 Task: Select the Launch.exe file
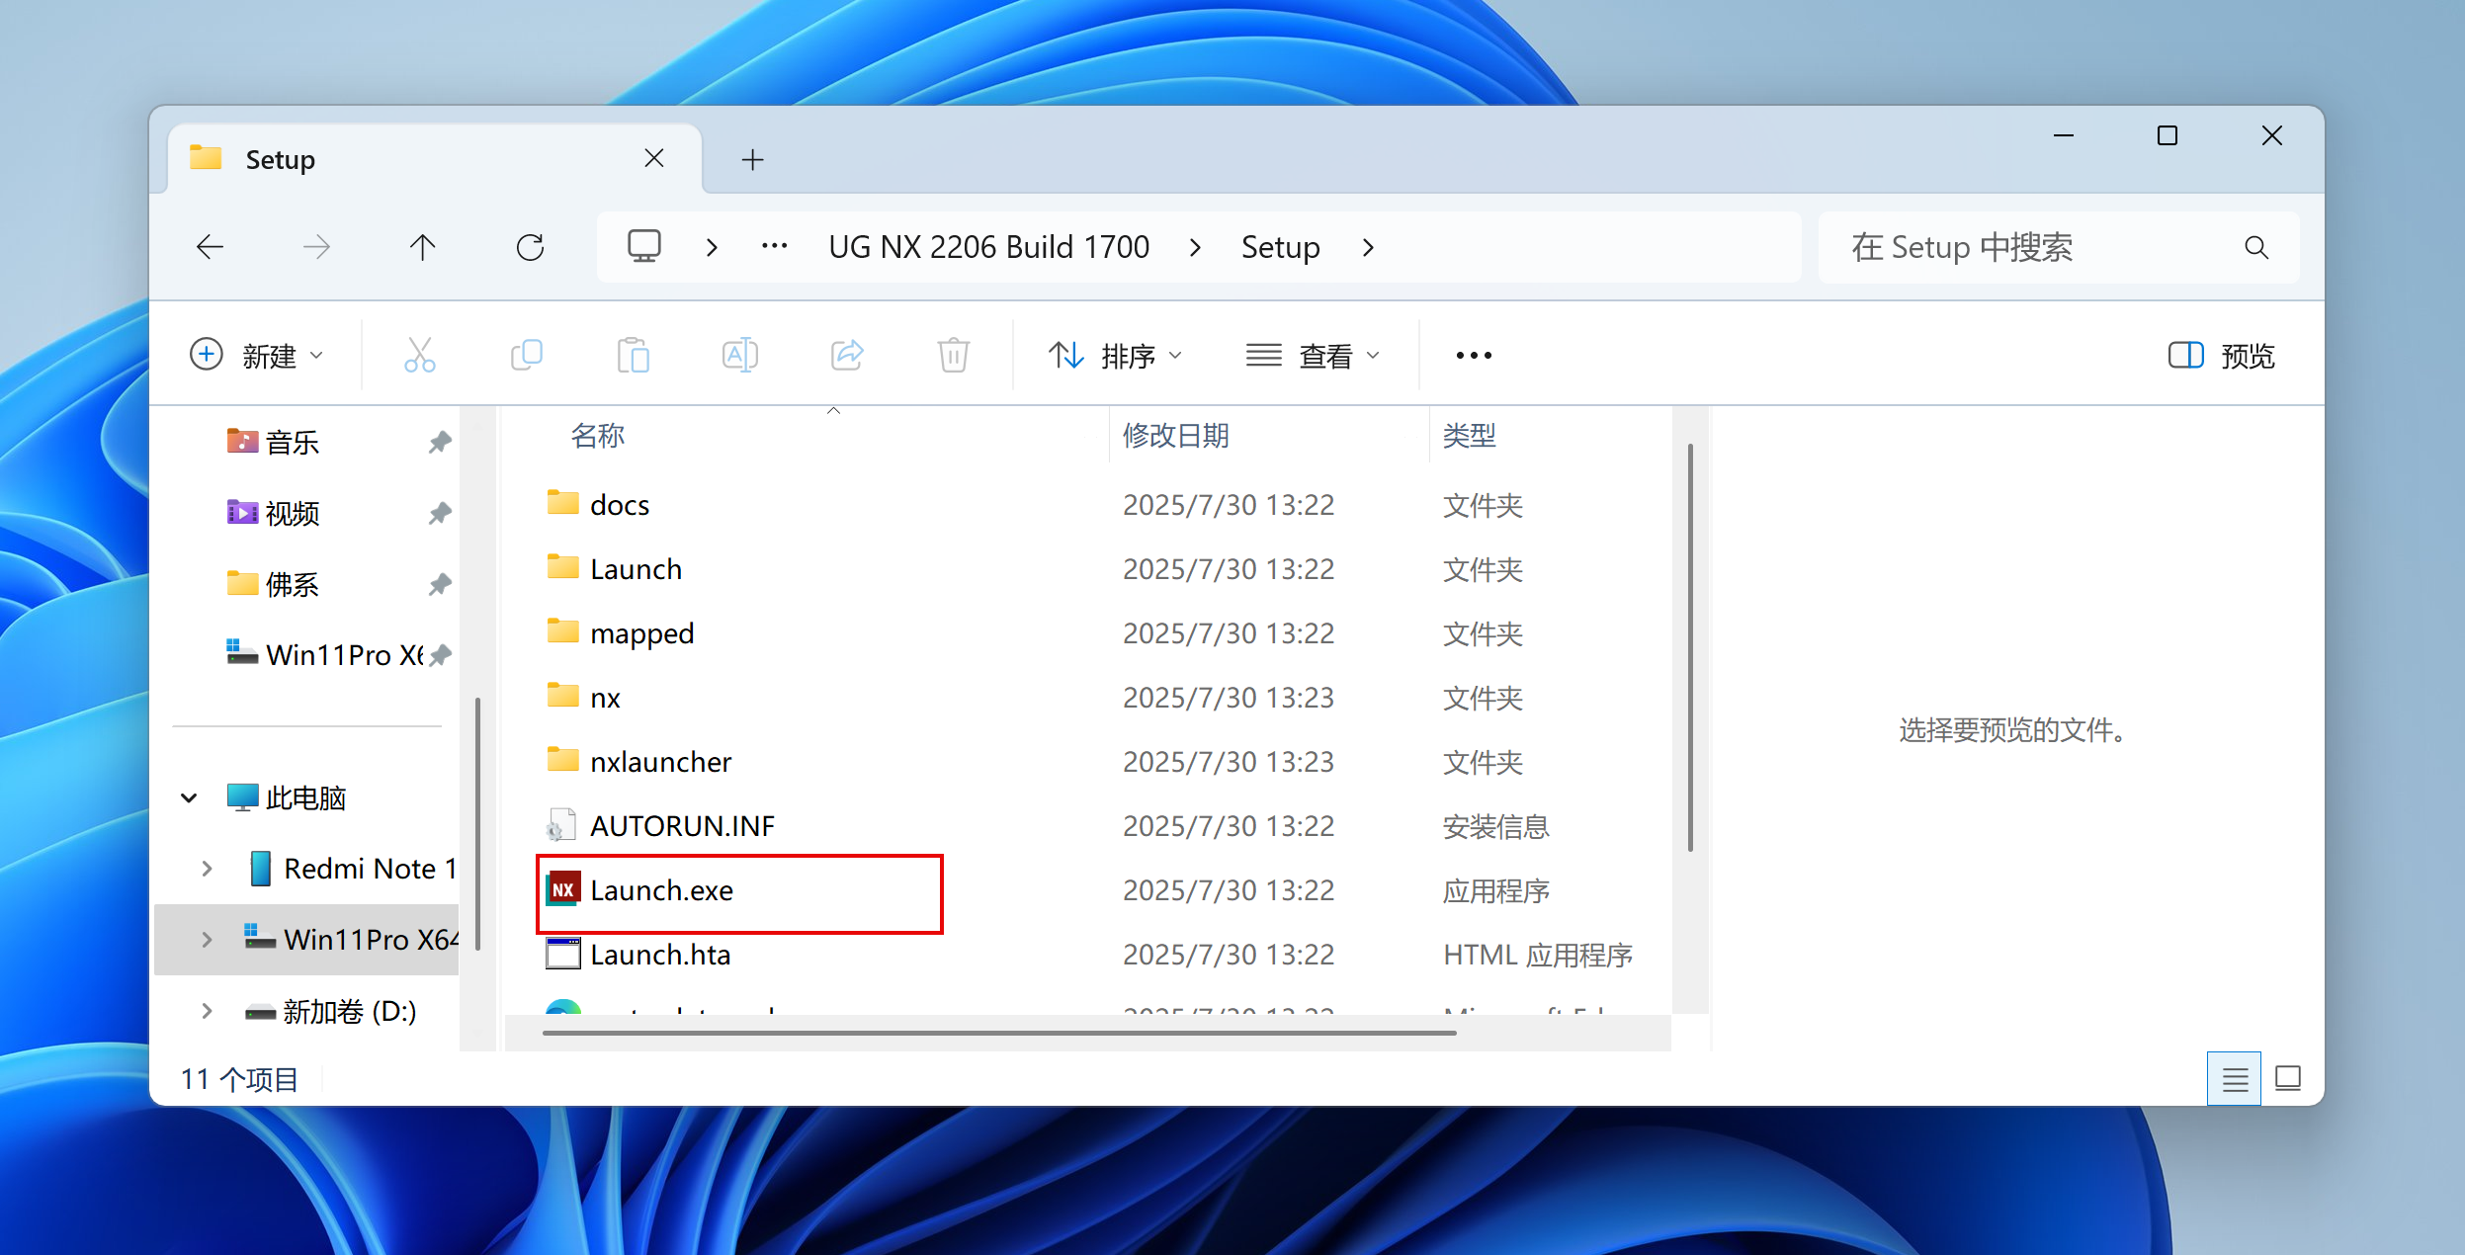pyautogui.click(x=661, y=891)
